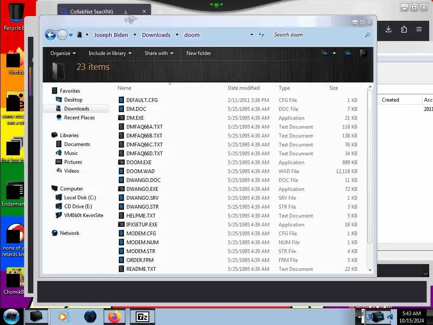This screenshot has height=325, width=433.
Task: Open the Documents library
Action: pyautogui.click(x=77, y=144)
